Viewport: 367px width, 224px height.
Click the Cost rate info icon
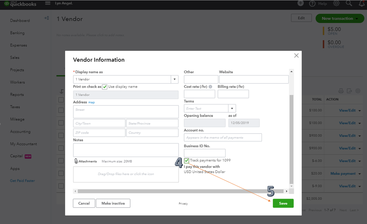point(211,87)
